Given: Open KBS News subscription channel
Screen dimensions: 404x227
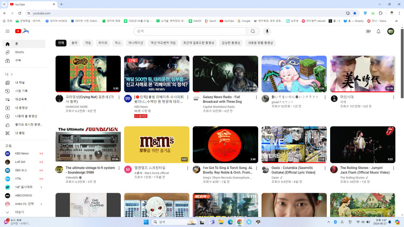Looking at the screenshot, I should point(22,154).
